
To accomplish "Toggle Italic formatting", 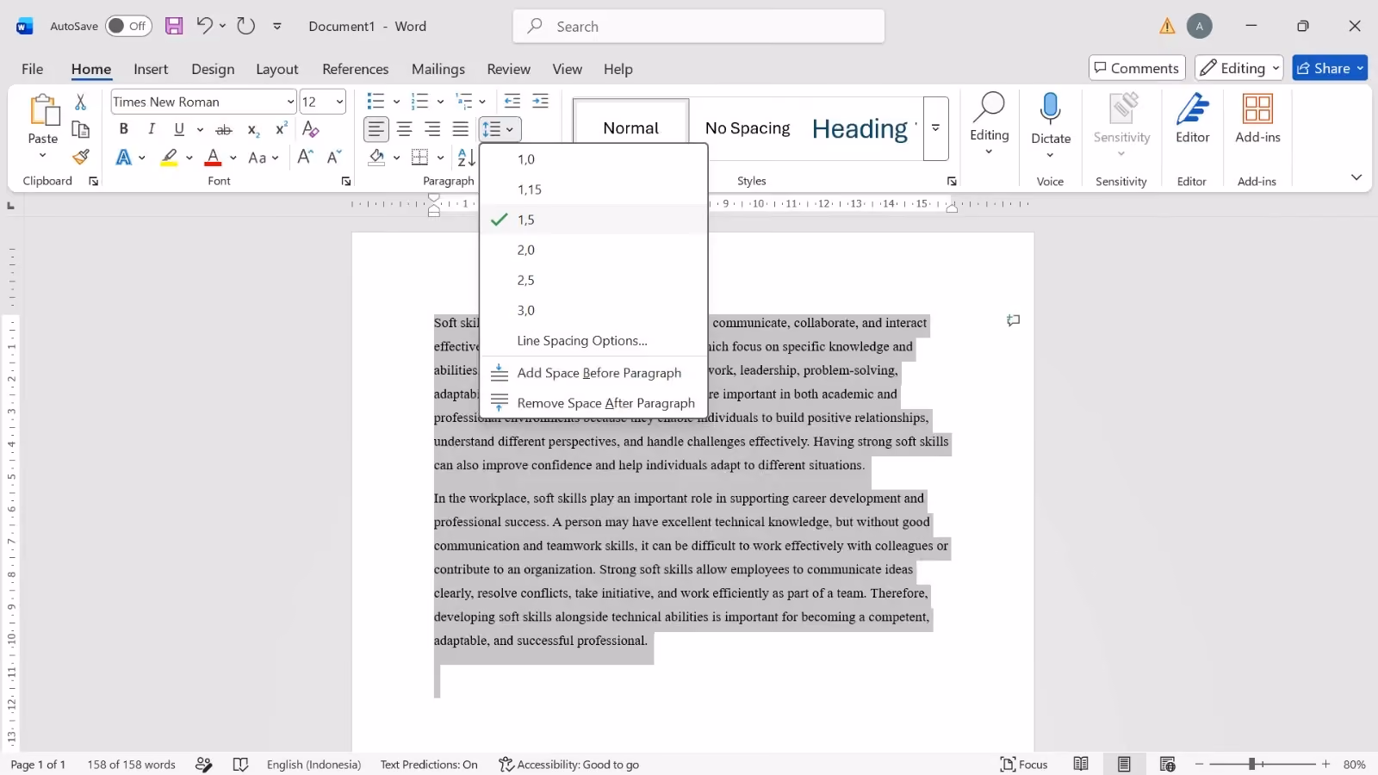I will [152, 129].
